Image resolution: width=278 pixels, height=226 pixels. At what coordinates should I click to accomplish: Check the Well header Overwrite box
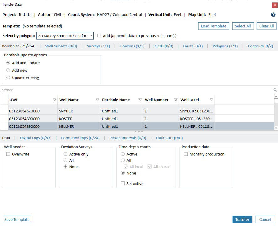coord(8,154)
